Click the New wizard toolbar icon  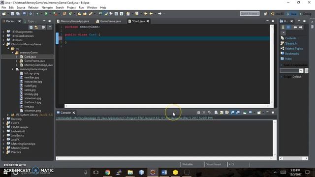[4, 14]
